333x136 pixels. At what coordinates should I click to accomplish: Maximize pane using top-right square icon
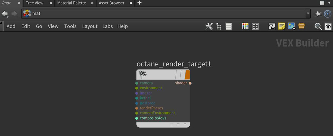[322, 3]
